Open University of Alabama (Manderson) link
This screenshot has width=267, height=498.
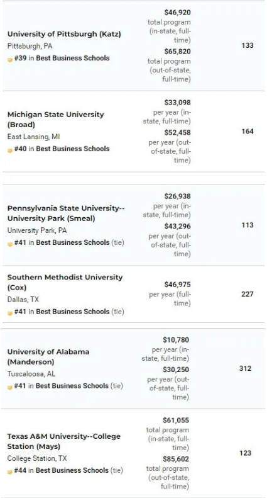pos(48,357)
